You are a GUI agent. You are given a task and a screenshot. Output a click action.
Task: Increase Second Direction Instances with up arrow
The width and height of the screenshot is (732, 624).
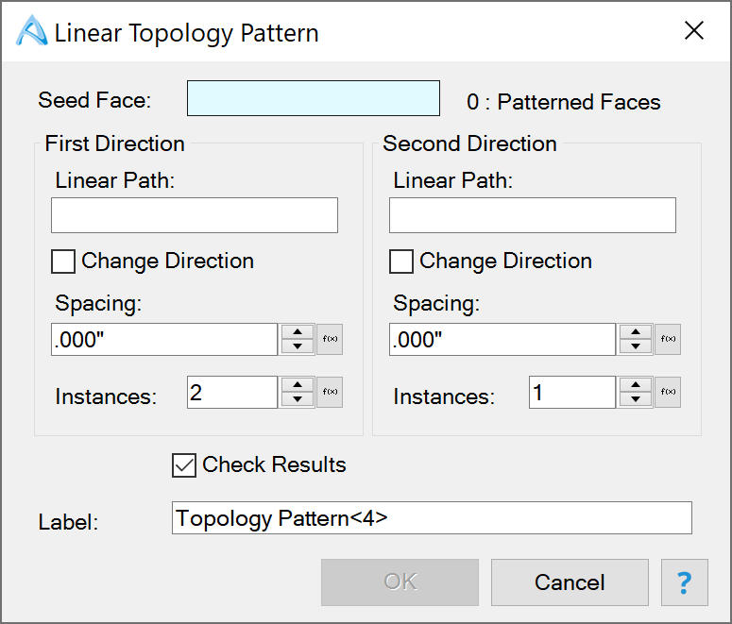636,385
